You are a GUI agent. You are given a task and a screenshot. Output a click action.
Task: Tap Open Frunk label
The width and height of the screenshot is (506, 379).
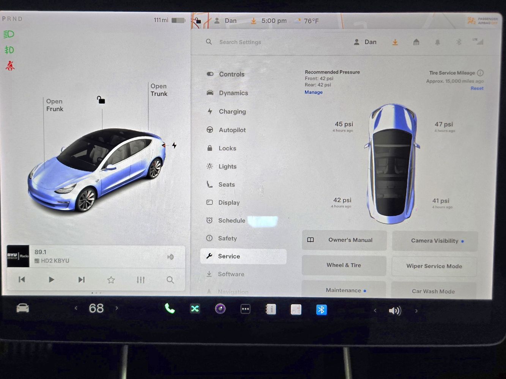55,105
